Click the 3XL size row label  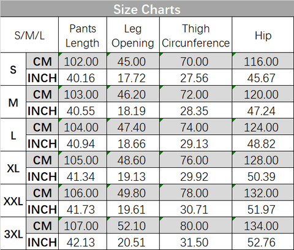(13, 233)
